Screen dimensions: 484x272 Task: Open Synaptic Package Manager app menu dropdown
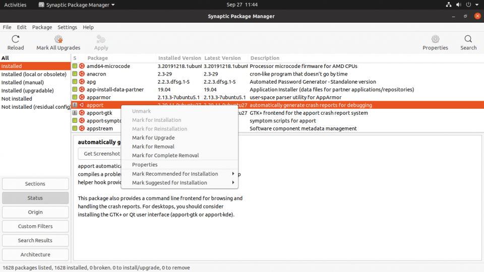(76, 5)
